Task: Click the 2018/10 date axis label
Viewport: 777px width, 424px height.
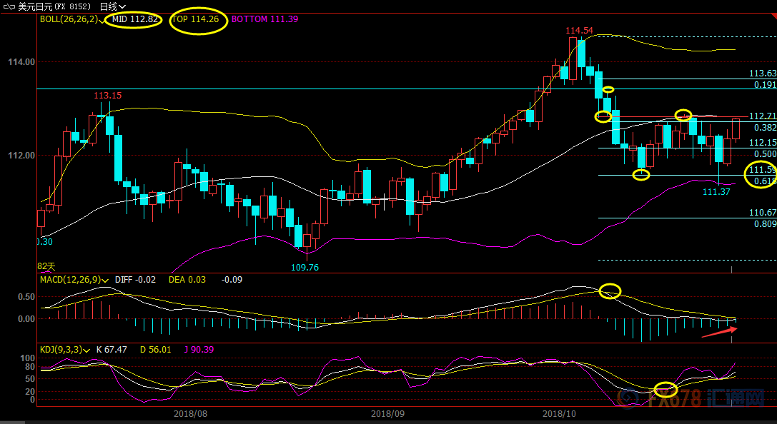Action: coord(559,413)
